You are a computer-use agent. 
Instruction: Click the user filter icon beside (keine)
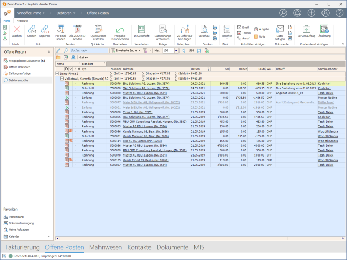(x=73, y=57)
